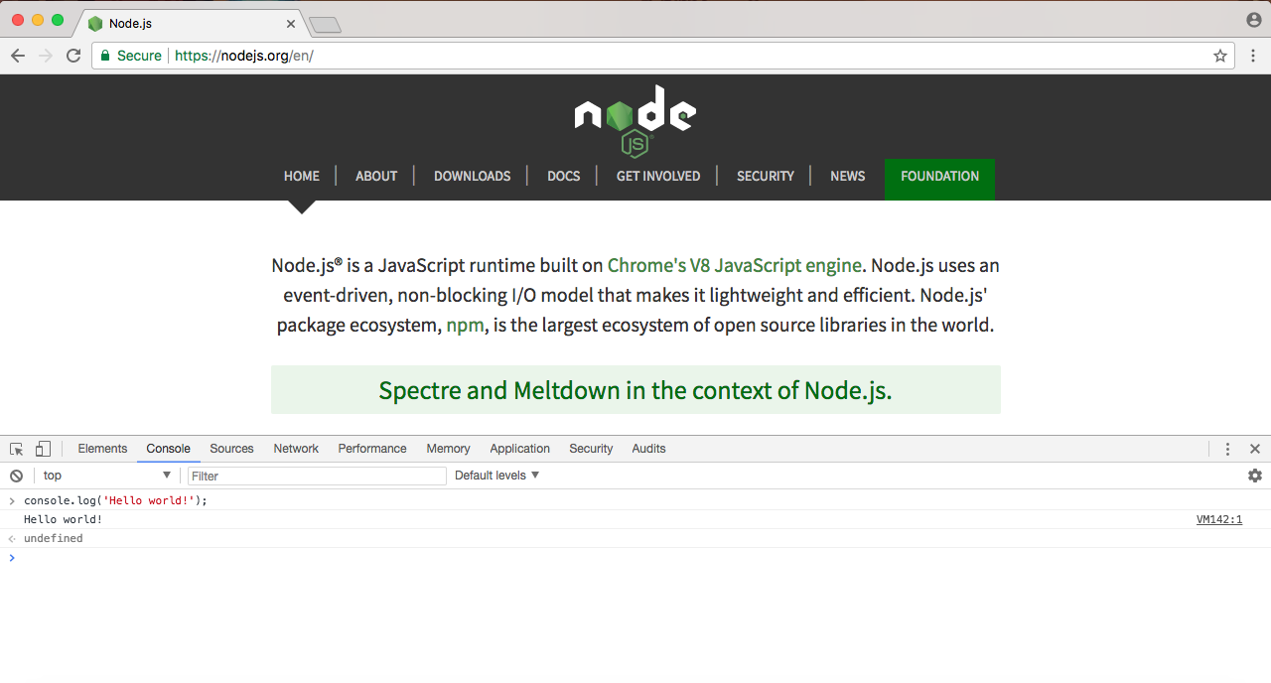This screenshot has width=1271, height=683.
Task: Click HOME in the site navigation
Action: coord(302,176)
